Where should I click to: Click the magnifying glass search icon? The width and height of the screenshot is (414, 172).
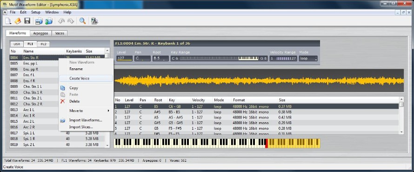pyautogui.click(x=82, y=21)
